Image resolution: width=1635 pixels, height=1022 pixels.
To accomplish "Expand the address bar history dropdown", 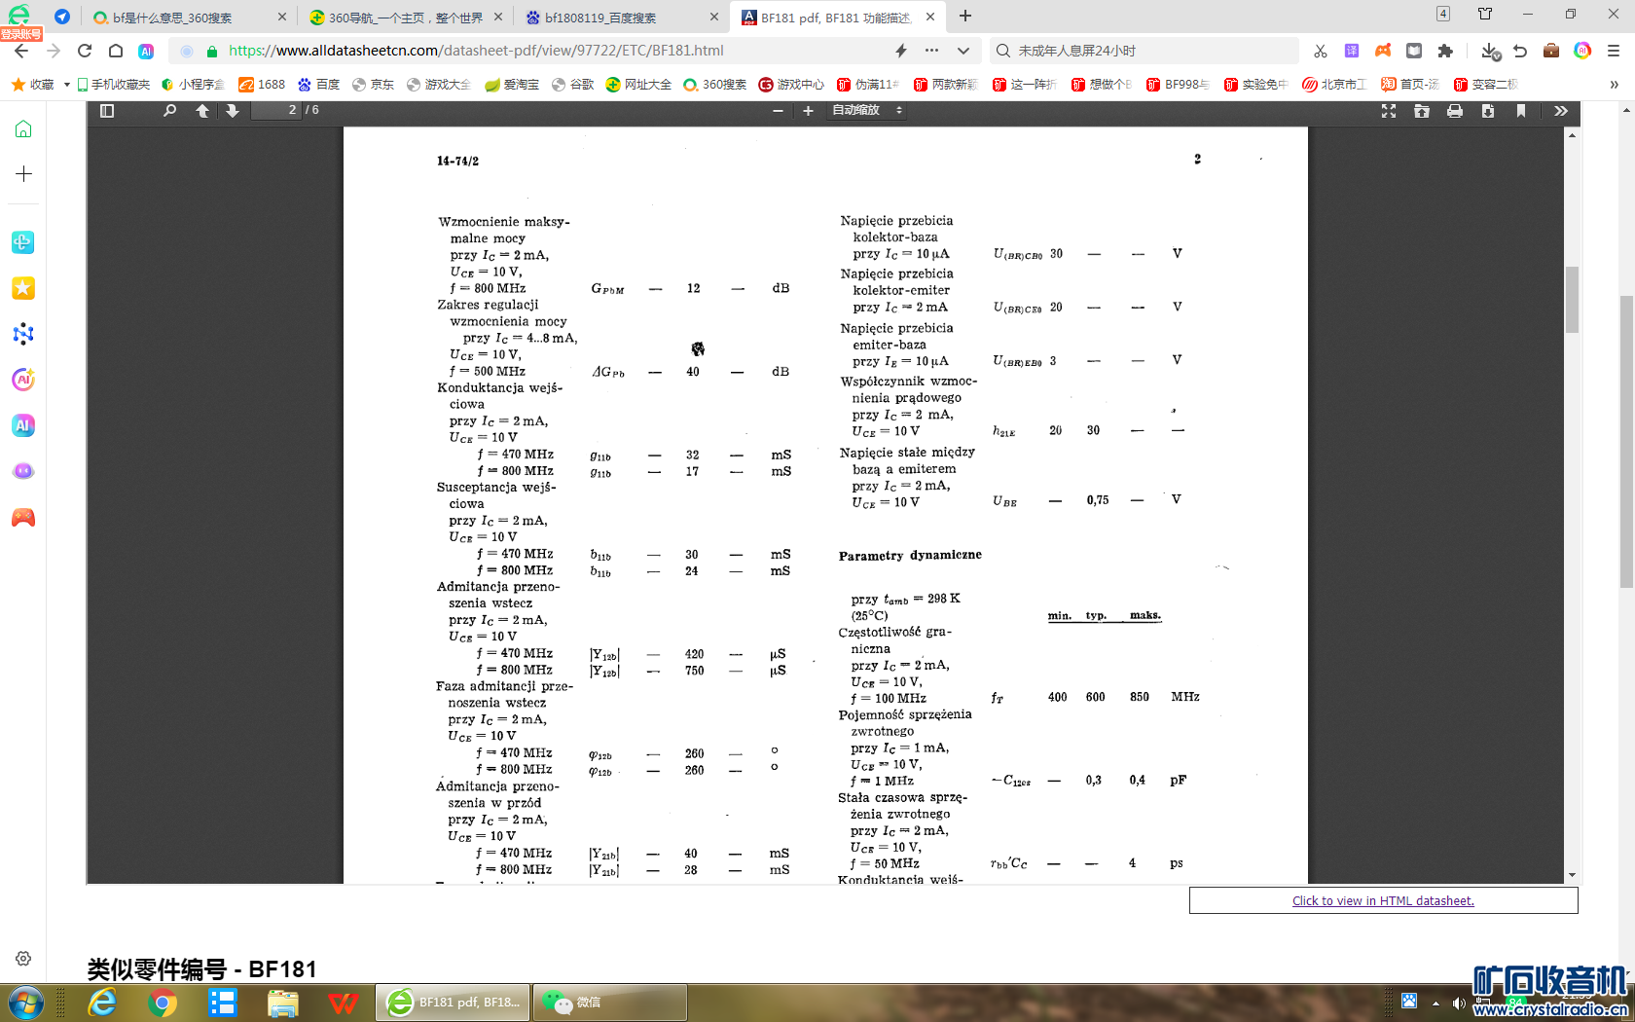I will point(963,51).
